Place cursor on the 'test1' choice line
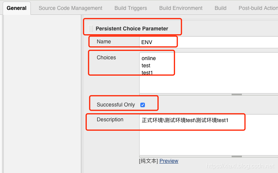Viewport: 278px width, 173px height. pyautogui.click(x=147, y=72)
